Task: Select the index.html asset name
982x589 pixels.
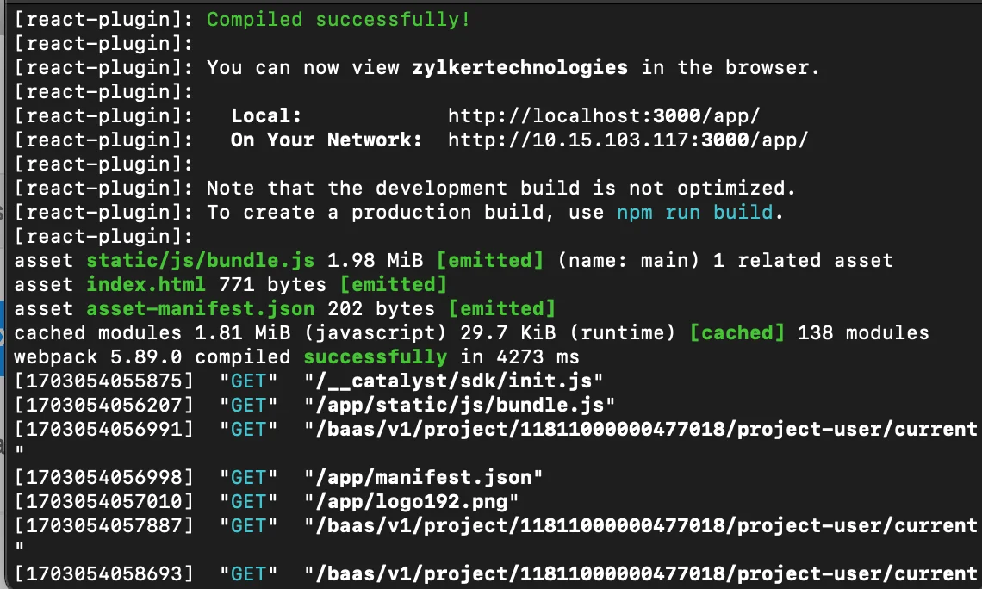Action: [146, 284]
